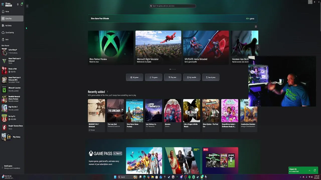The width and height of the screenshot is (321, 180).
Task: Open SPLITGATE: Arena Reloaded featured tile
Action: pyautogui.click(x=206, y=47)
